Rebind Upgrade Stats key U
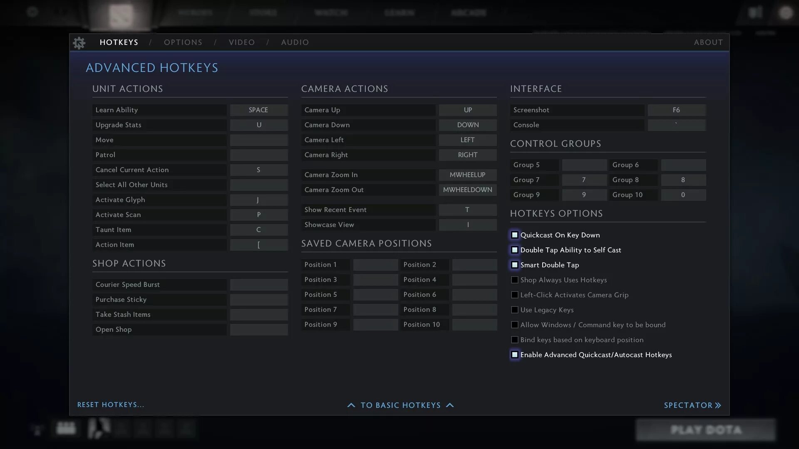 click(x=259, y=125)
